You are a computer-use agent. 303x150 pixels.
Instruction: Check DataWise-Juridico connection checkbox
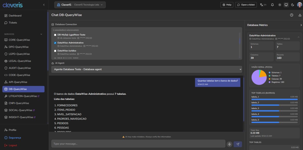point(55,51)
